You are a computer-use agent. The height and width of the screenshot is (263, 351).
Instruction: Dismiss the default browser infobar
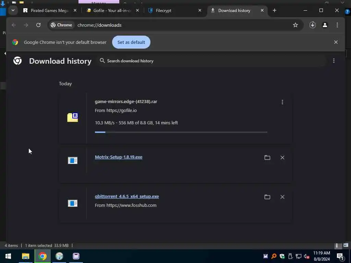click(x=336, y=42)
